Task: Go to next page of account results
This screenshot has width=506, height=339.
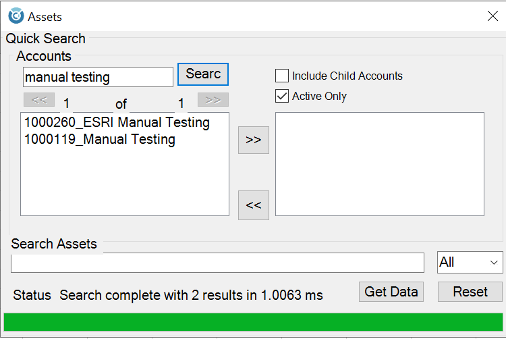Action: (213, 100)
